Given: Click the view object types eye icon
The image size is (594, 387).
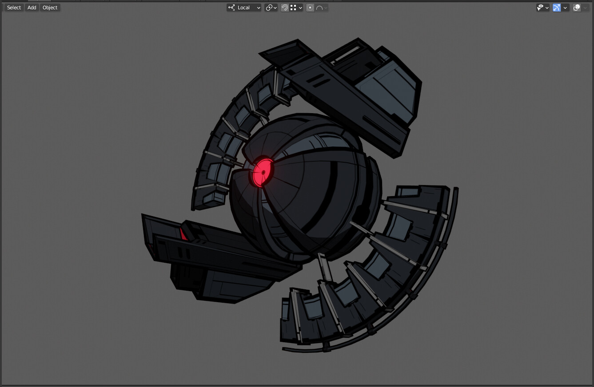Looking at the screenshot, I should (x=539, y=8).
